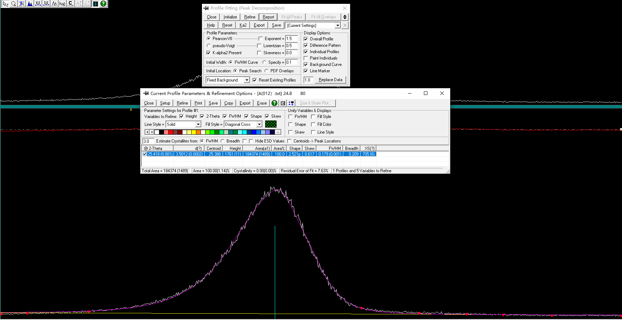
Task: Click the Specify width field 0.1
Action: coord(291,62)
